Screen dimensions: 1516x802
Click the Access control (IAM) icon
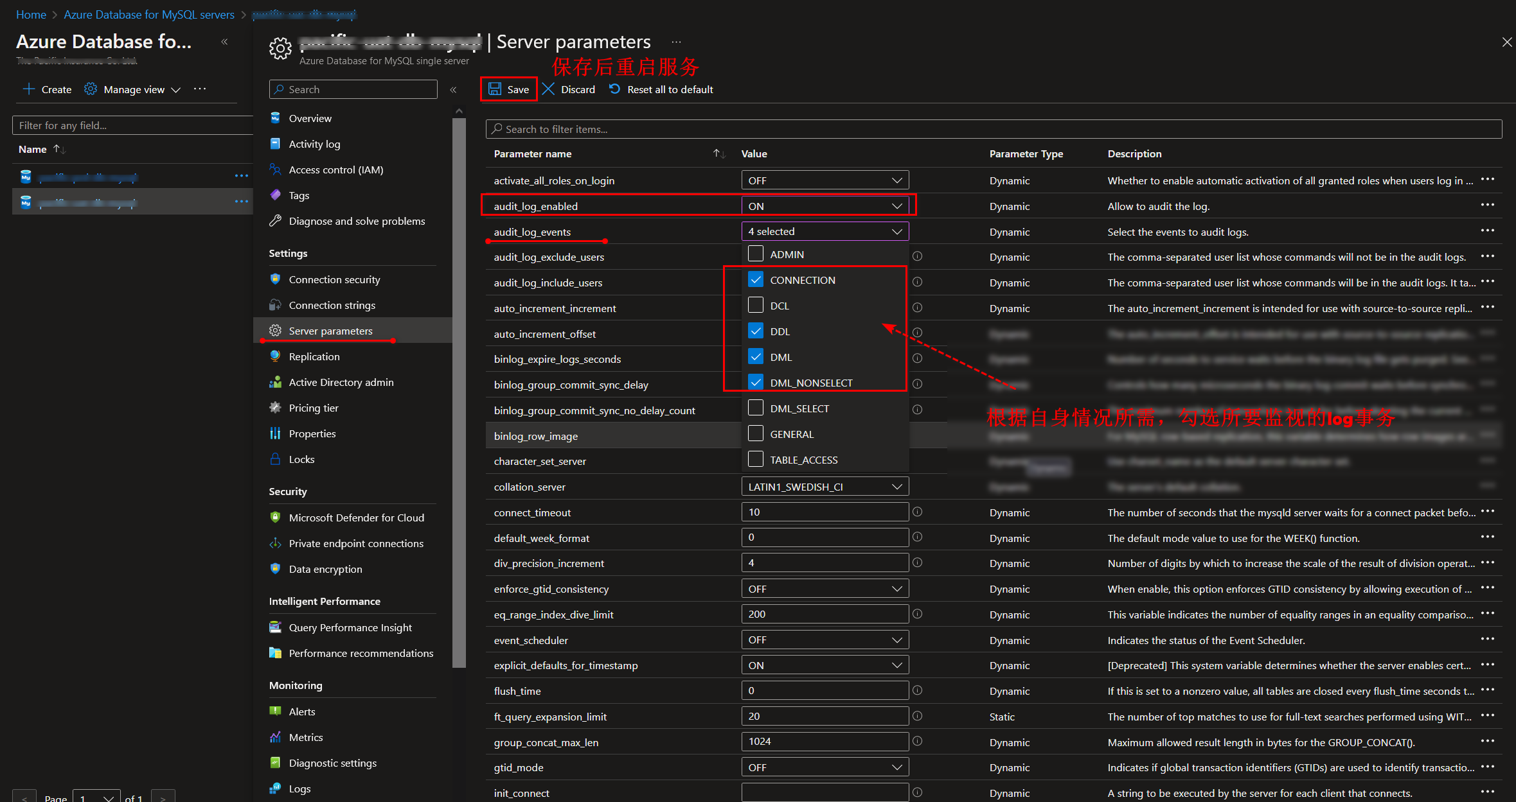click(x=275, y=170)
